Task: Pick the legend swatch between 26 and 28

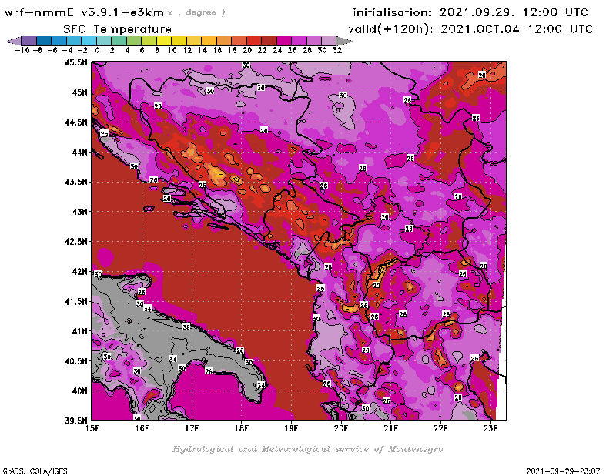Action: pos(299,42)
